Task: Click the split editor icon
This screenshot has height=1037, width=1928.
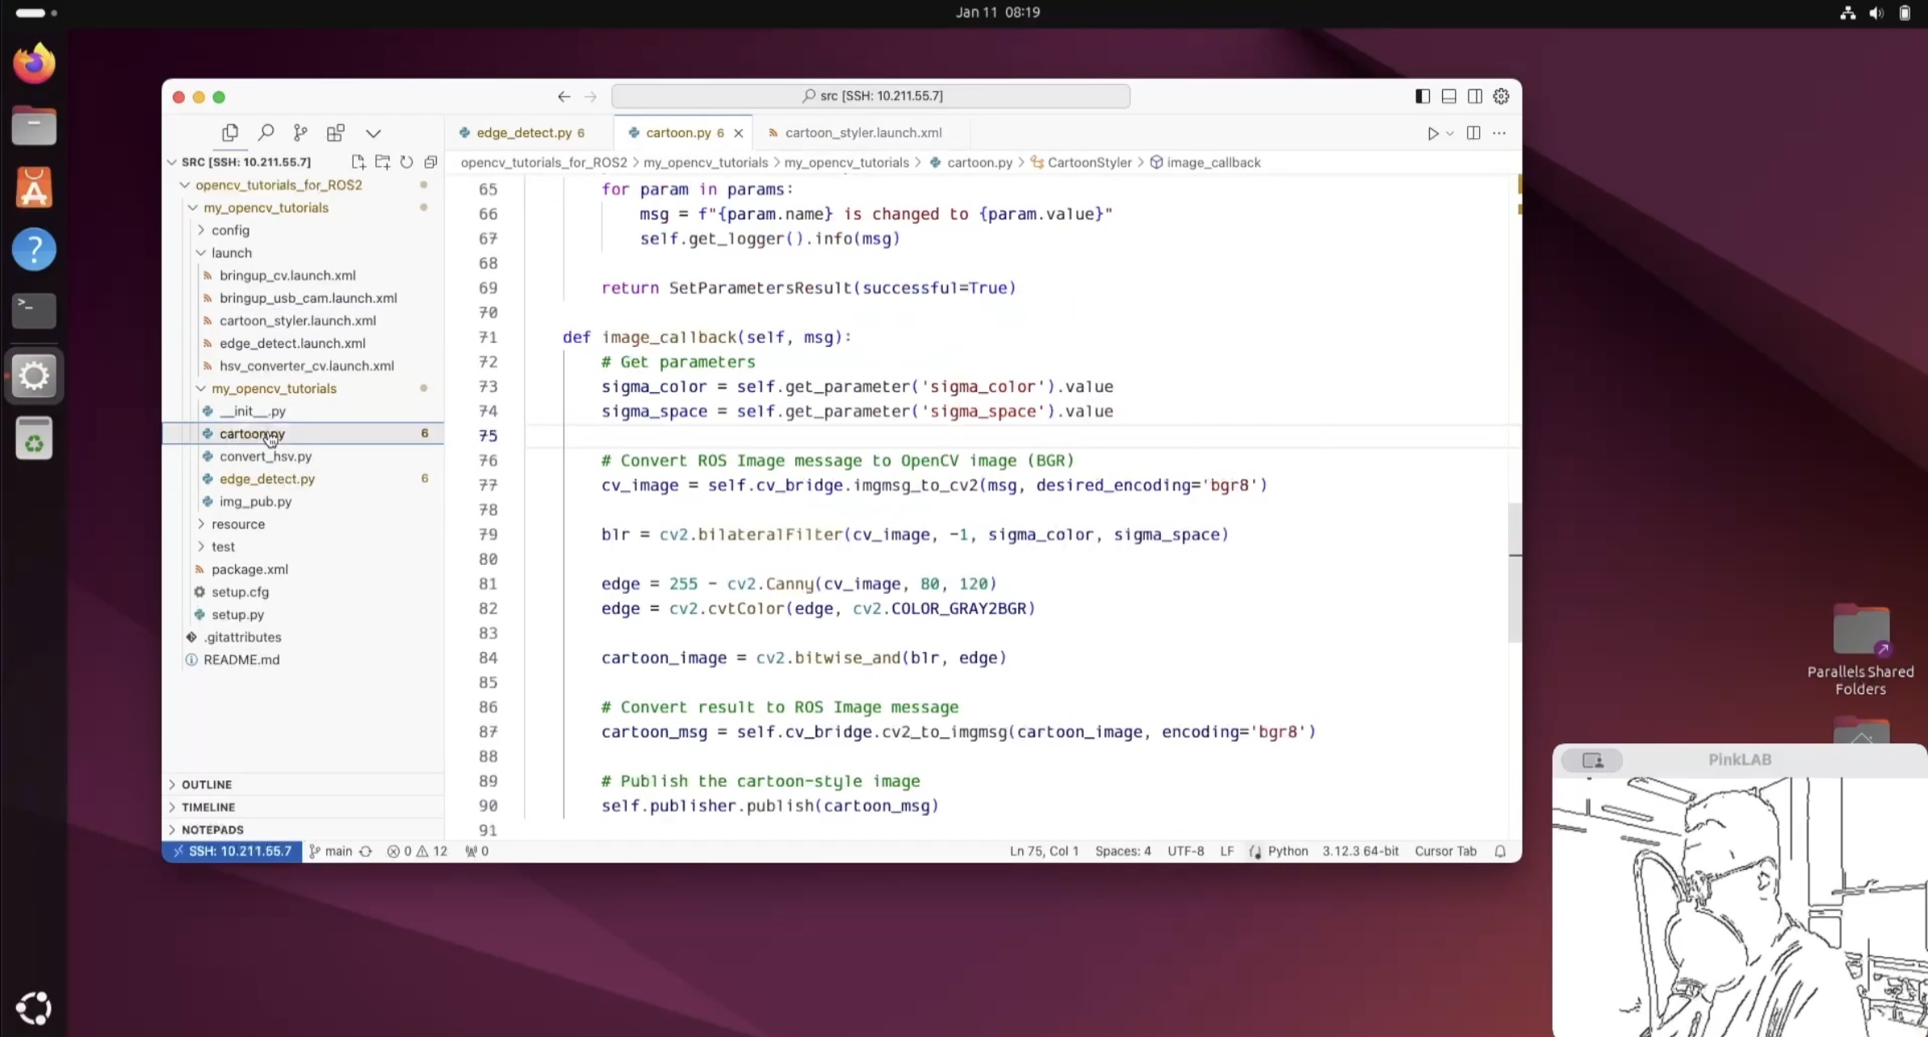Action: point(1473,133)
